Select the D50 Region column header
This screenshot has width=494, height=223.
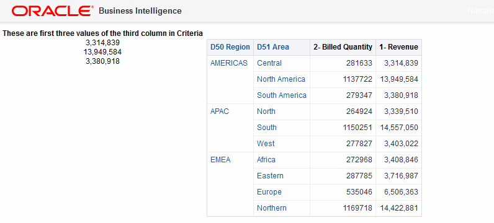tap(230, 47)
